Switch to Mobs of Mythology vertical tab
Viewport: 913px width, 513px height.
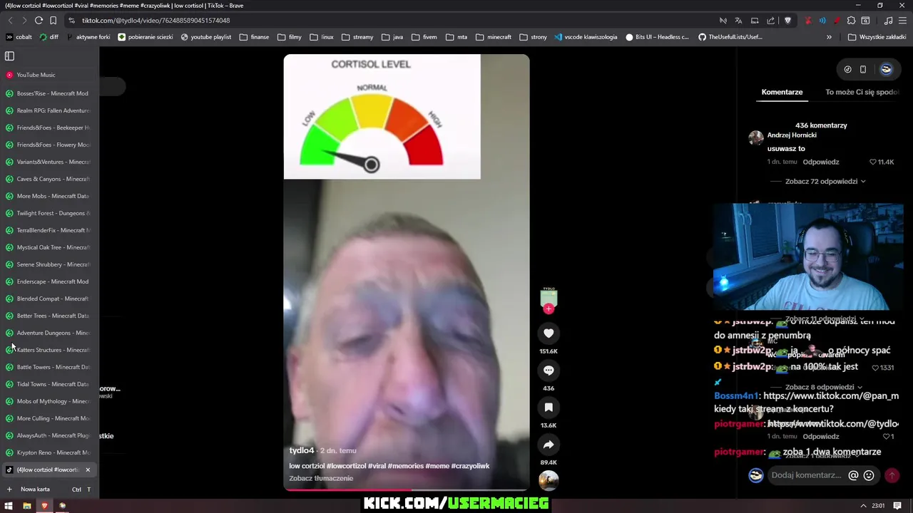pos(49,401)
